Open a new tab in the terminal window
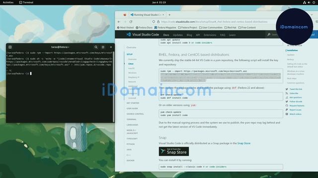 click(x=10, y=47)
